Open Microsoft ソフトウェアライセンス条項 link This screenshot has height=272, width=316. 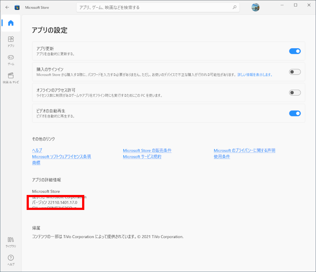pos(61,157)
